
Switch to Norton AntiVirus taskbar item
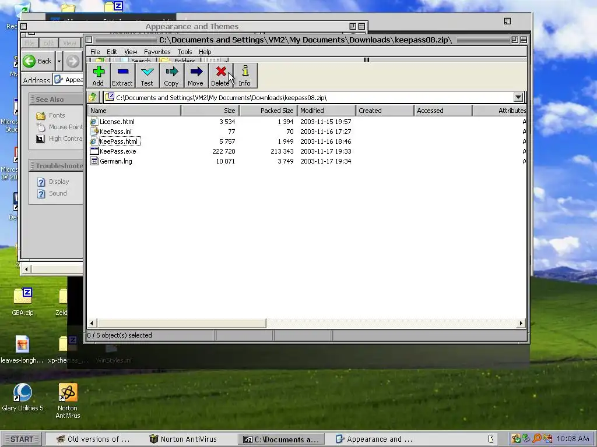[184, 439]
